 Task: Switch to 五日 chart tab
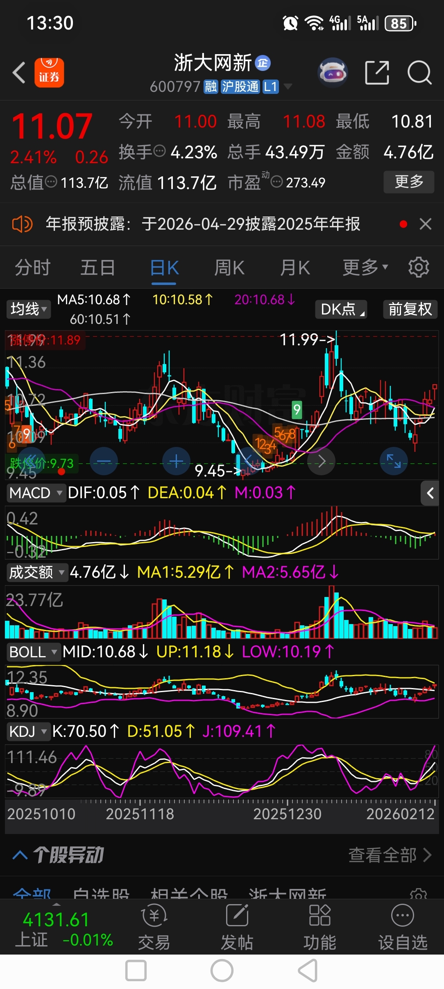(97, 267)
